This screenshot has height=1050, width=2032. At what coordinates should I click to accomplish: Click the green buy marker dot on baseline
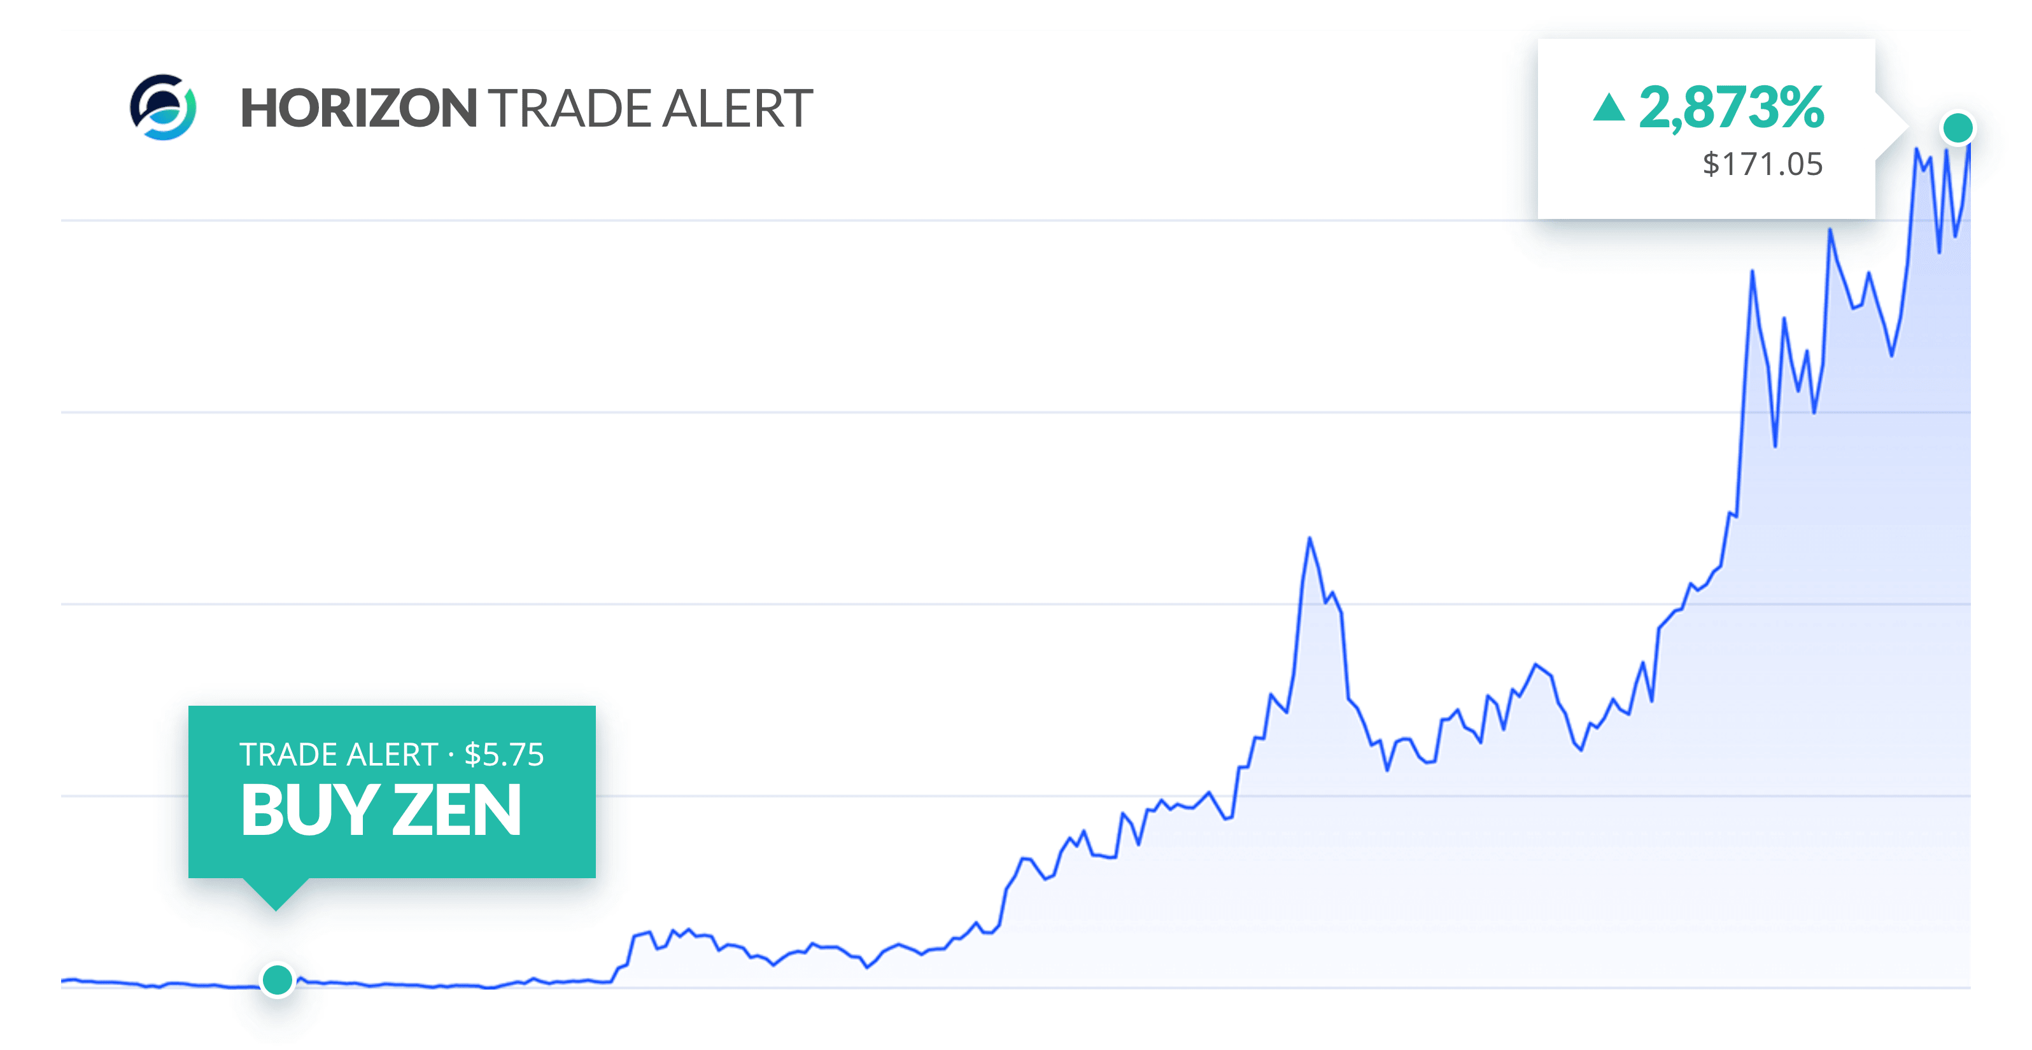277,980
